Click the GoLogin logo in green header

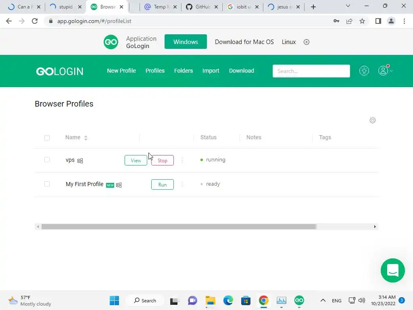tap(60, 71)
